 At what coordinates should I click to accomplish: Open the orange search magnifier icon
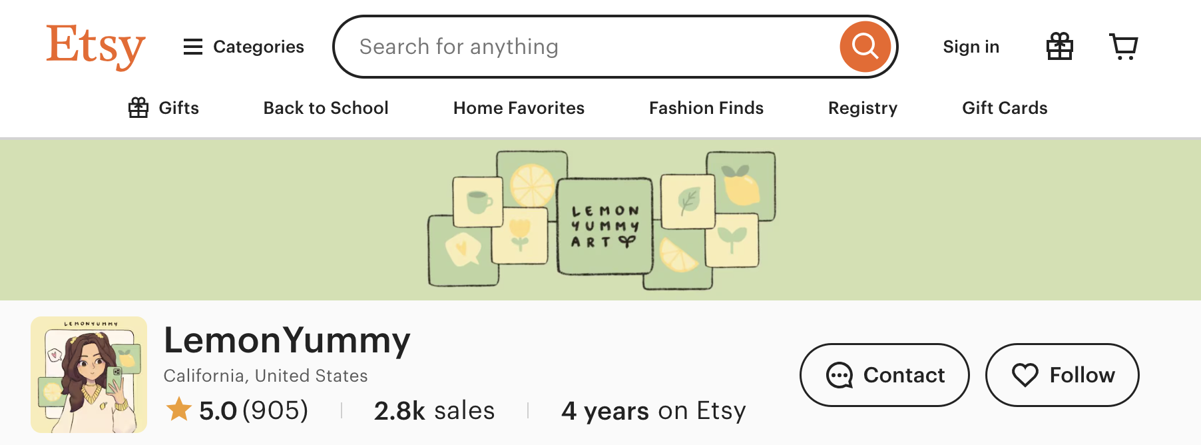(x=865, y=46)
